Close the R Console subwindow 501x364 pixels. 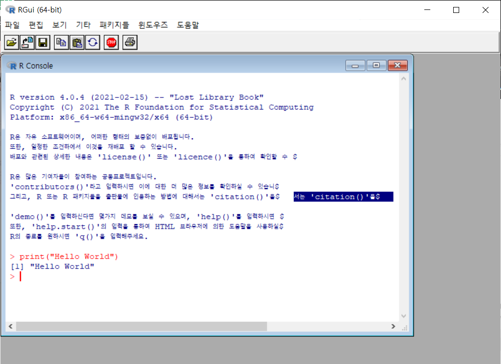pos(397,66)
